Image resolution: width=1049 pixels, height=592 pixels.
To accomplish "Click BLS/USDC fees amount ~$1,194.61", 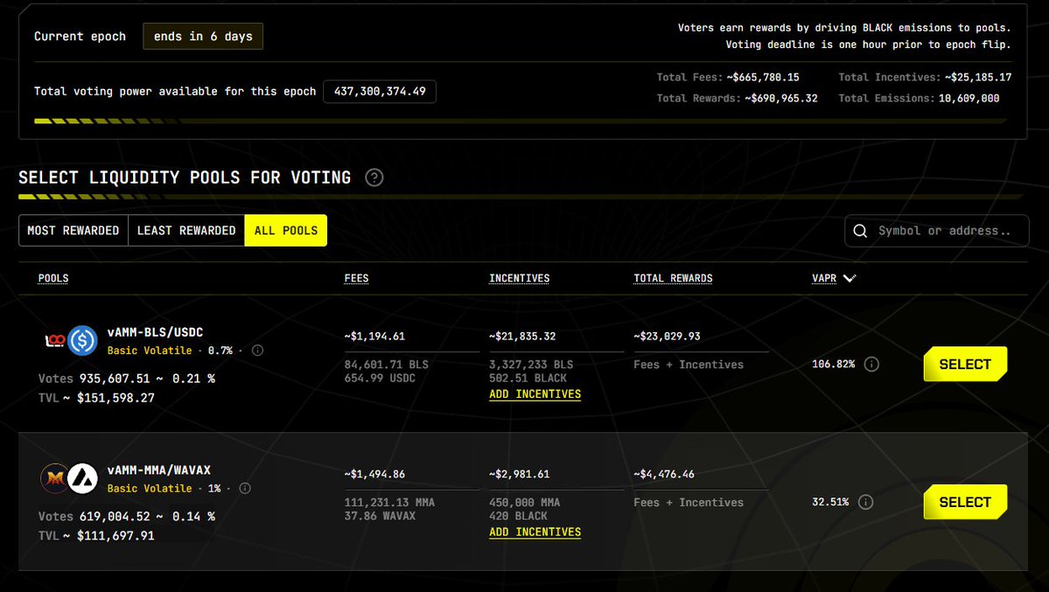I will pyautogui.click(x=374, y=337).
